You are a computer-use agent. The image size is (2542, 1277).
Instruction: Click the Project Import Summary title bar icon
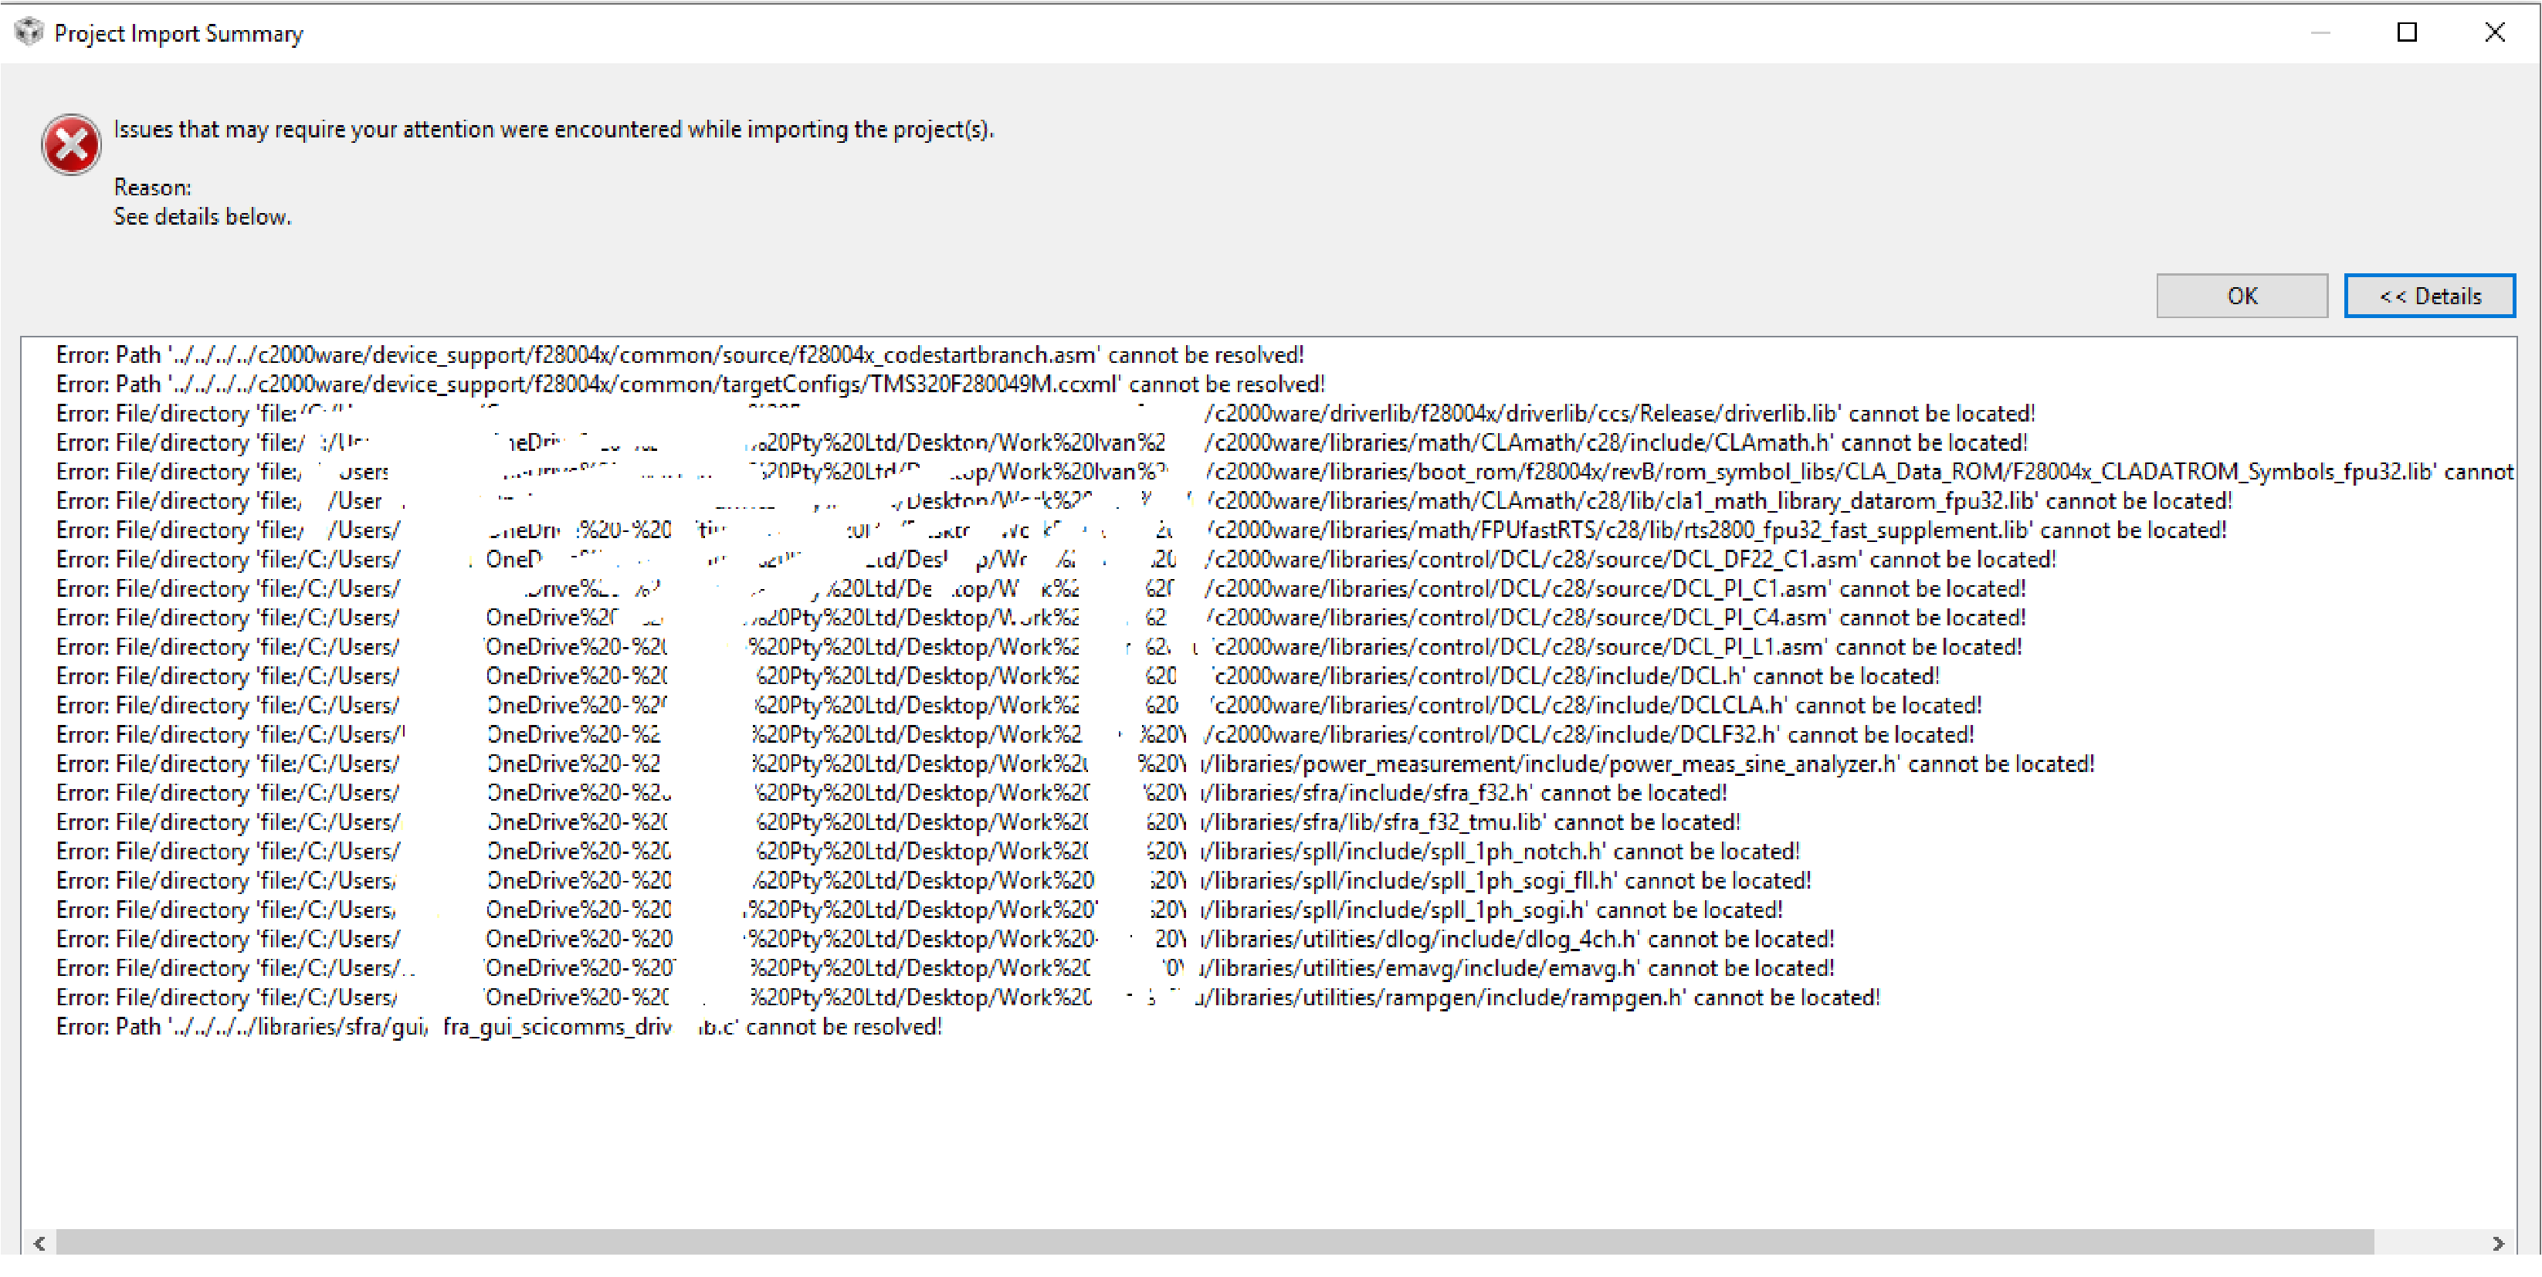pyautogui.click(x=29, y=32)
